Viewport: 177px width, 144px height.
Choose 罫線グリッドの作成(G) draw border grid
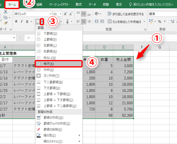click(59, 123)
